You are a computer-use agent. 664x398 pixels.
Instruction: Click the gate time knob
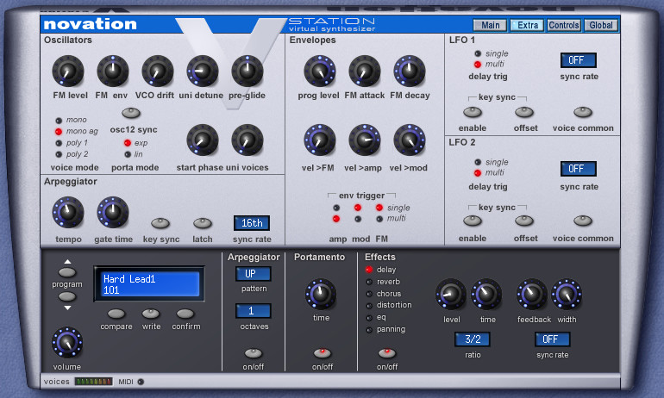pos(113,212)
